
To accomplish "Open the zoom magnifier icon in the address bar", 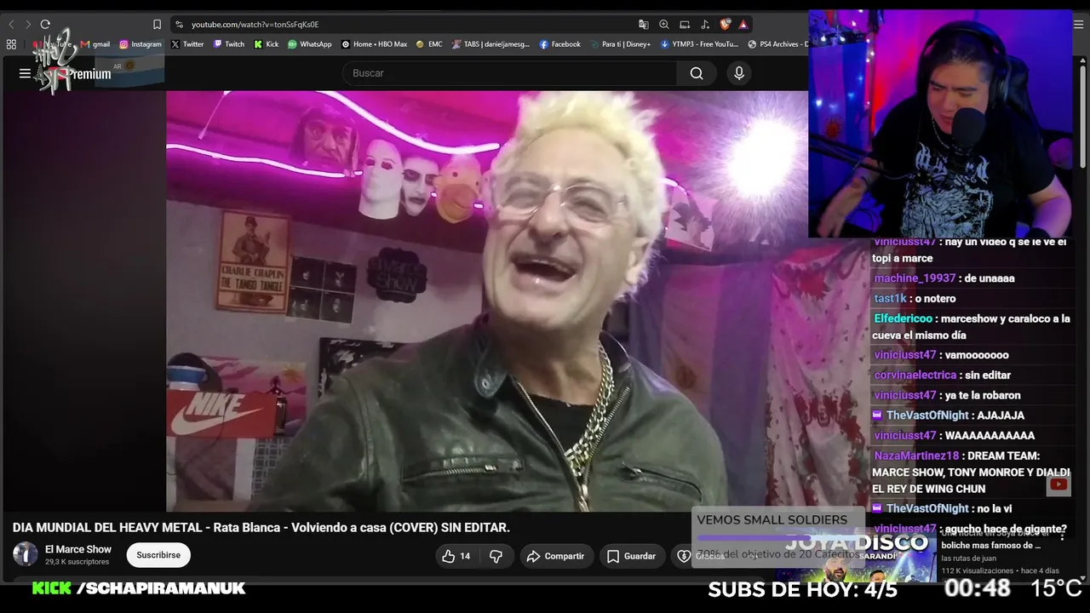I will click(x=664, y=24).
